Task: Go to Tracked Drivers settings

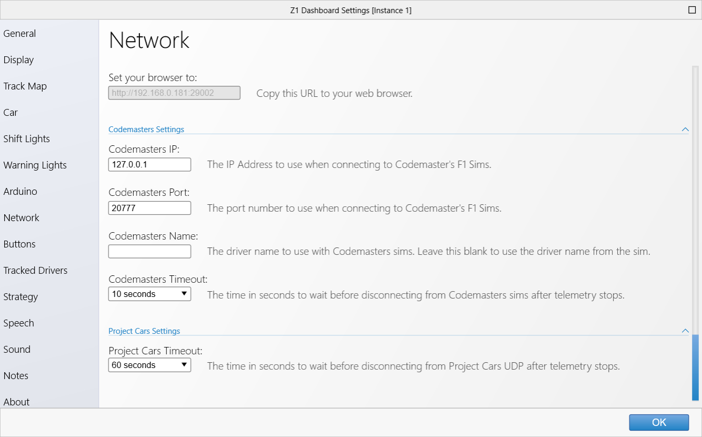Action: [35, 271]
